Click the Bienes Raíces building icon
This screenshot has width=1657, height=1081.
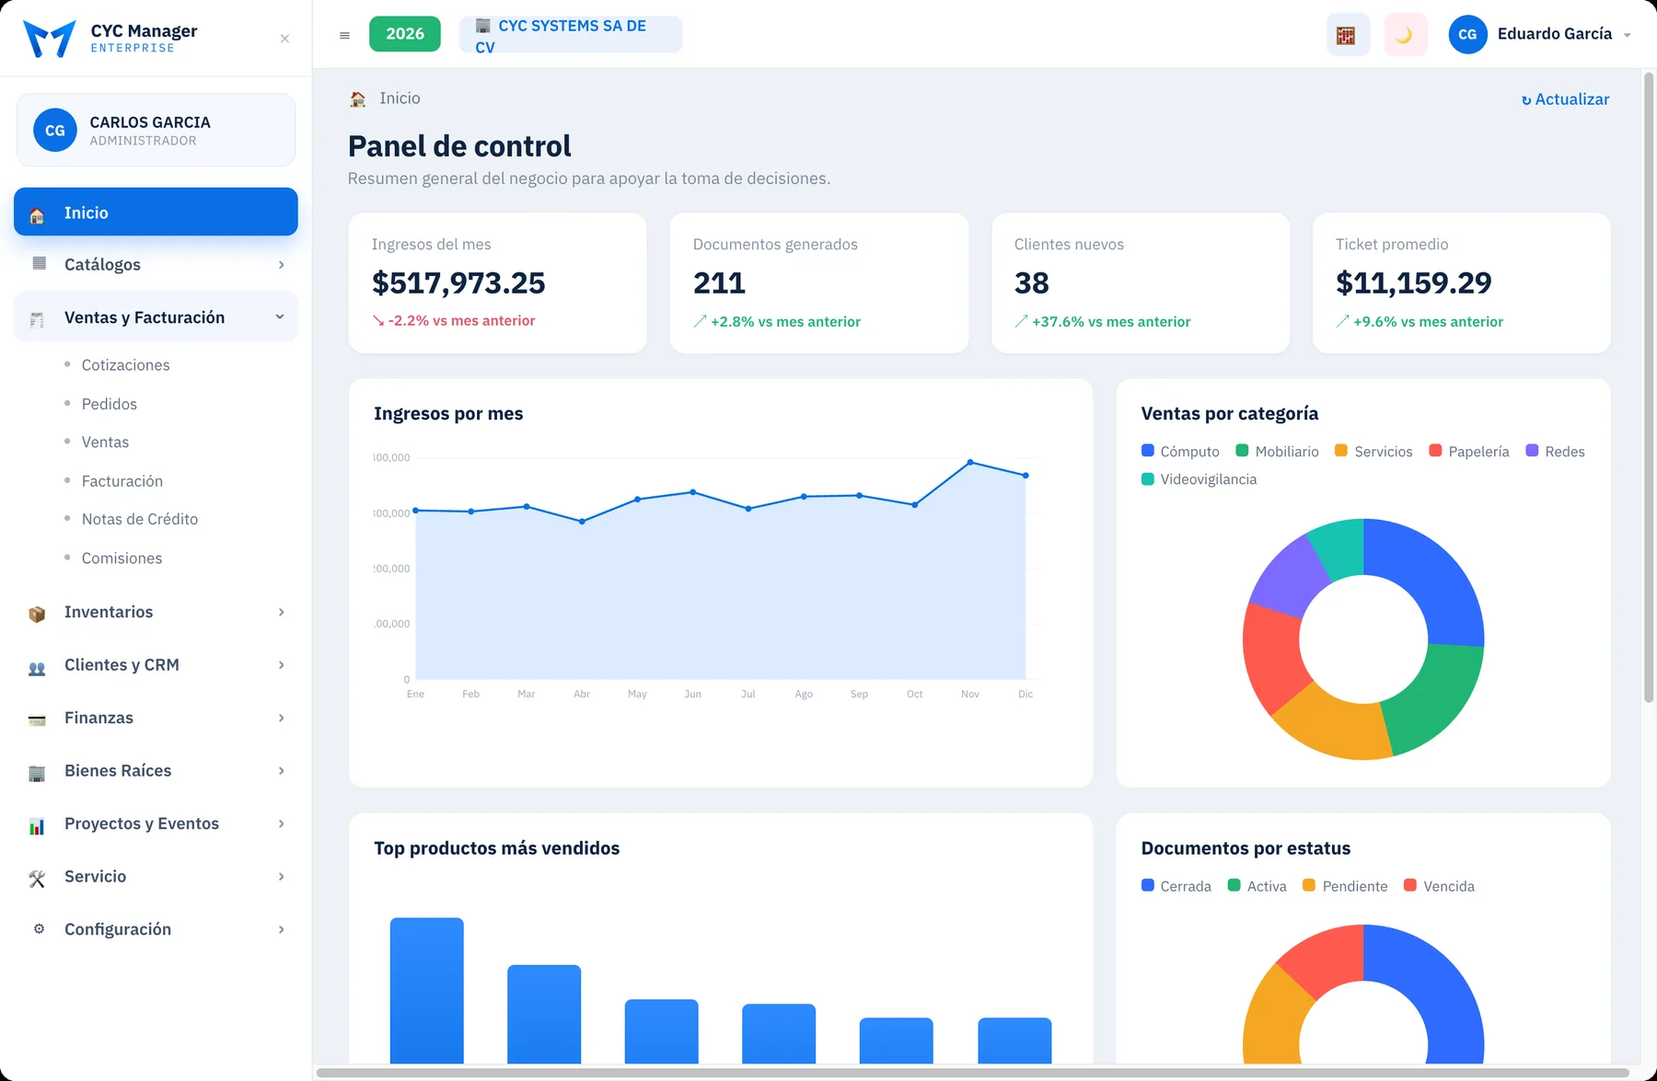tap(37, 773)
